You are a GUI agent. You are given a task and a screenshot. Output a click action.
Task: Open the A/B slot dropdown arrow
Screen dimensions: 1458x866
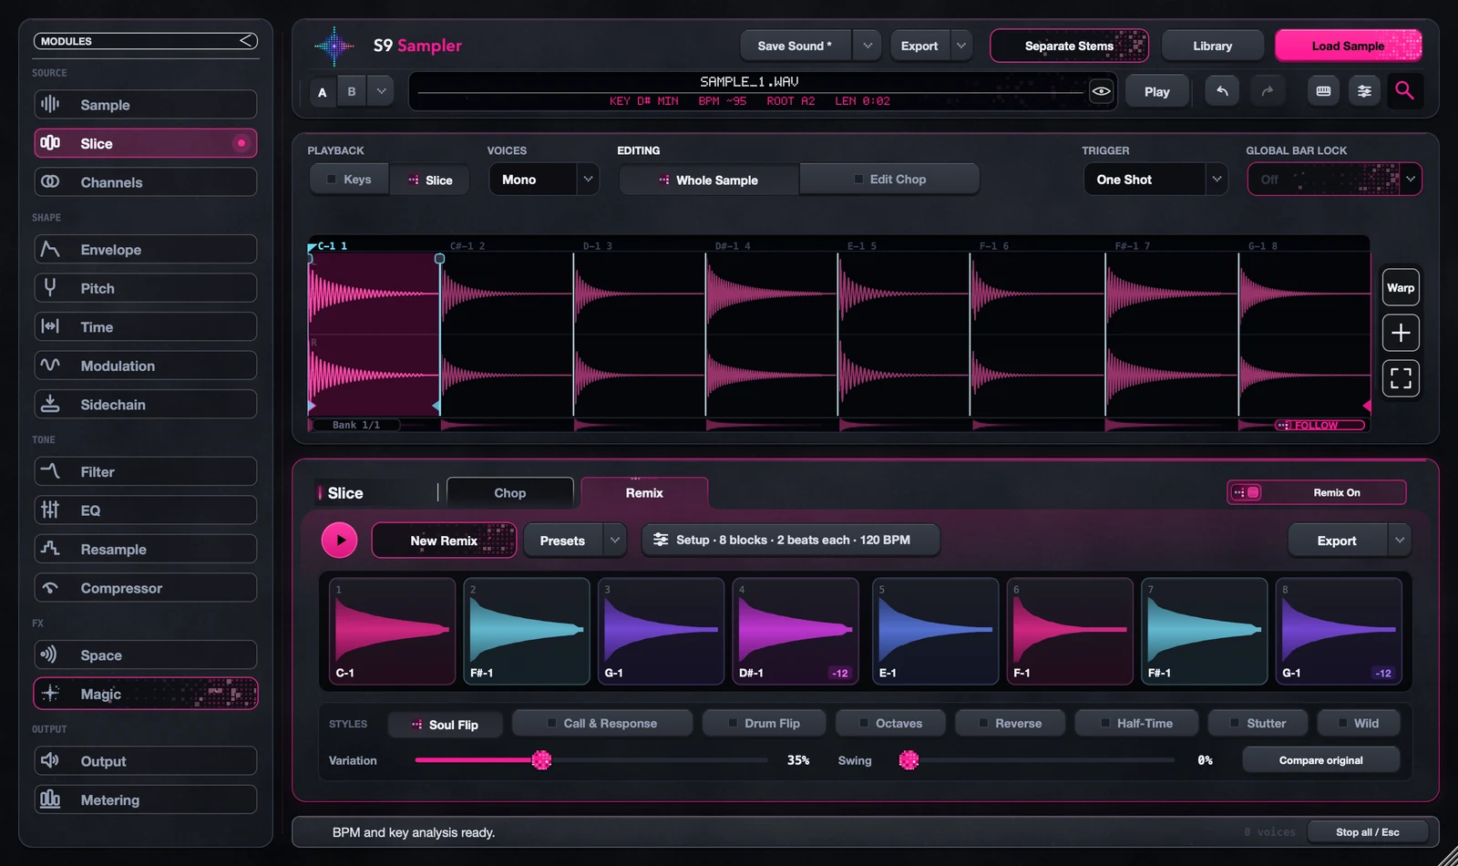point(381,91)
